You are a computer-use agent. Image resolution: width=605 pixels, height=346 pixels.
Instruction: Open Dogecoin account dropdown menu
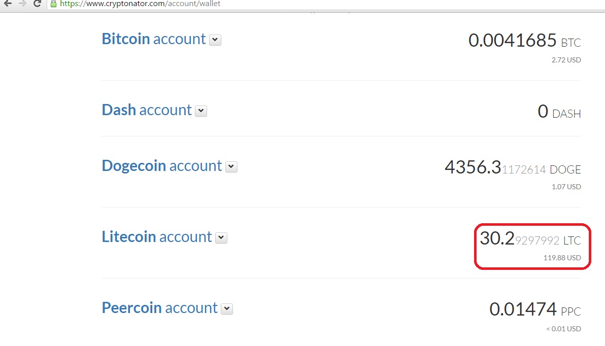pos(231,167)
